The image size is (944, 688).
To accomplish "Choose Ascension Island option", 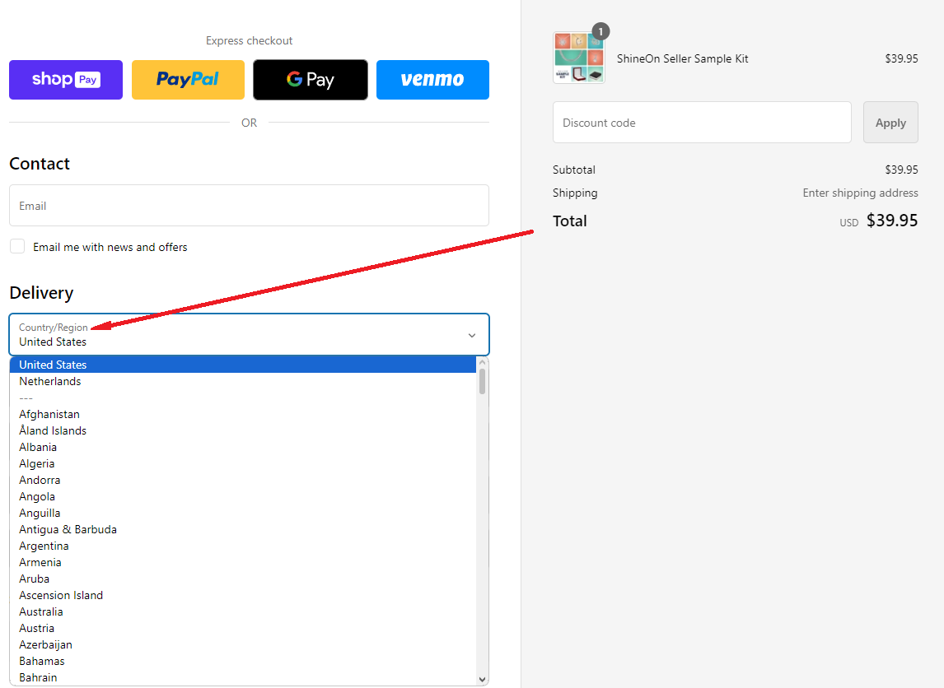I will (x=243, y=595).
